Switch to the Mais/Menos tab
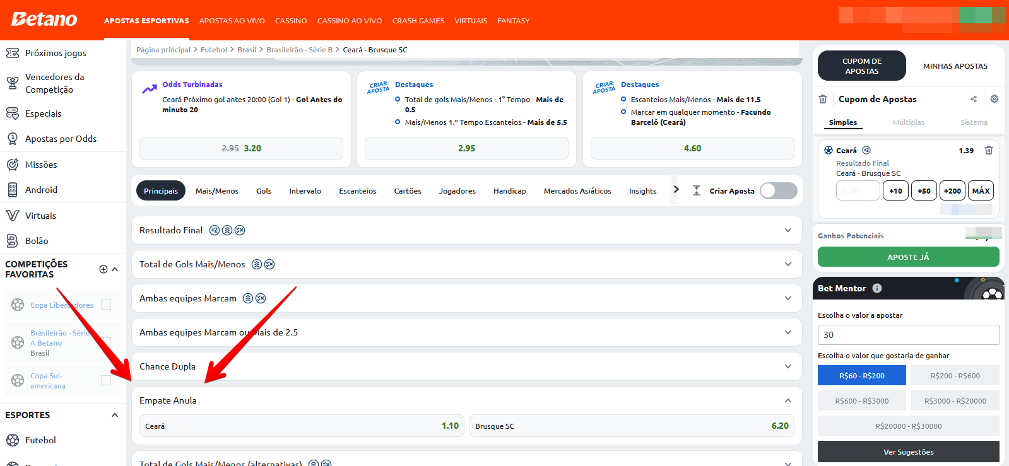This screenshot has width=1009, height=466. [x=217, y=191]
